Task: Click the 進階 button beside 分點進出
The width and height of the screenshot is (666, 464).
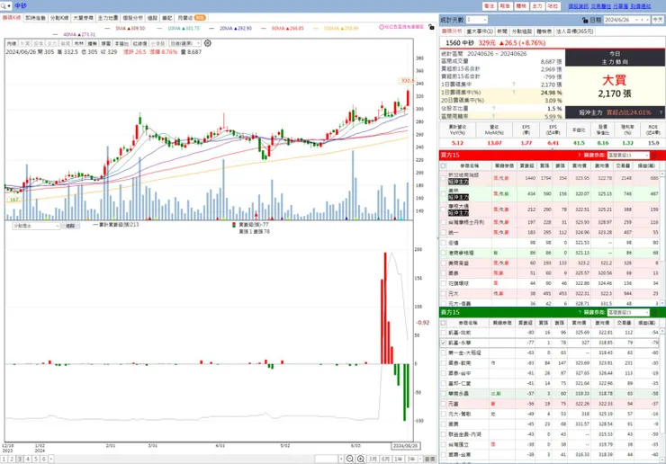Action: (x=70, y=226)
